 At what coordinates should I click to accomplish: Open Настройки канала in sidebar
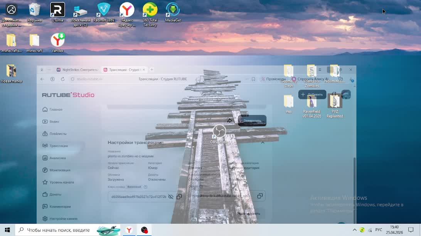(60, 219)
